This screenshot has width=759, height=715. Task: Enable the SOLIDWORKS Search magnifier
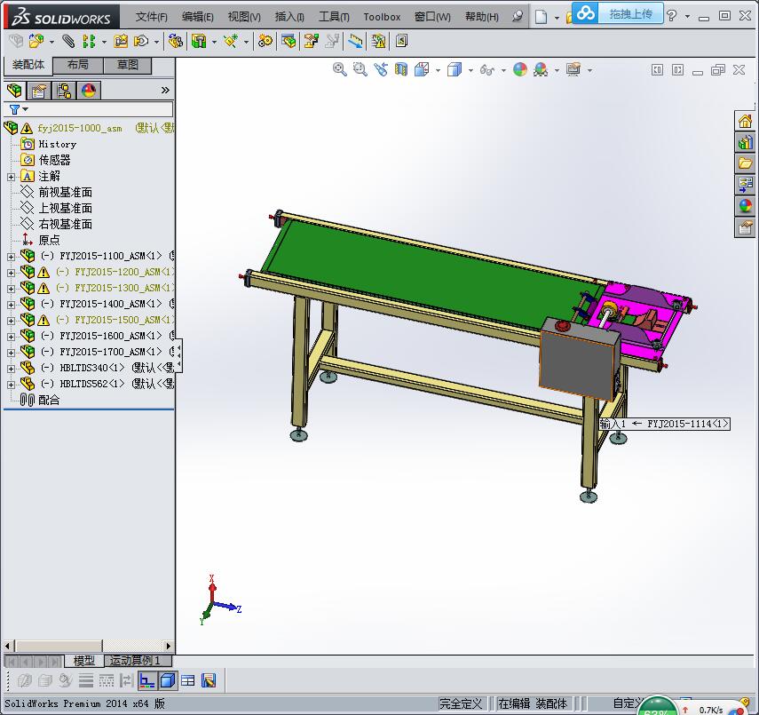click(517, 15)
